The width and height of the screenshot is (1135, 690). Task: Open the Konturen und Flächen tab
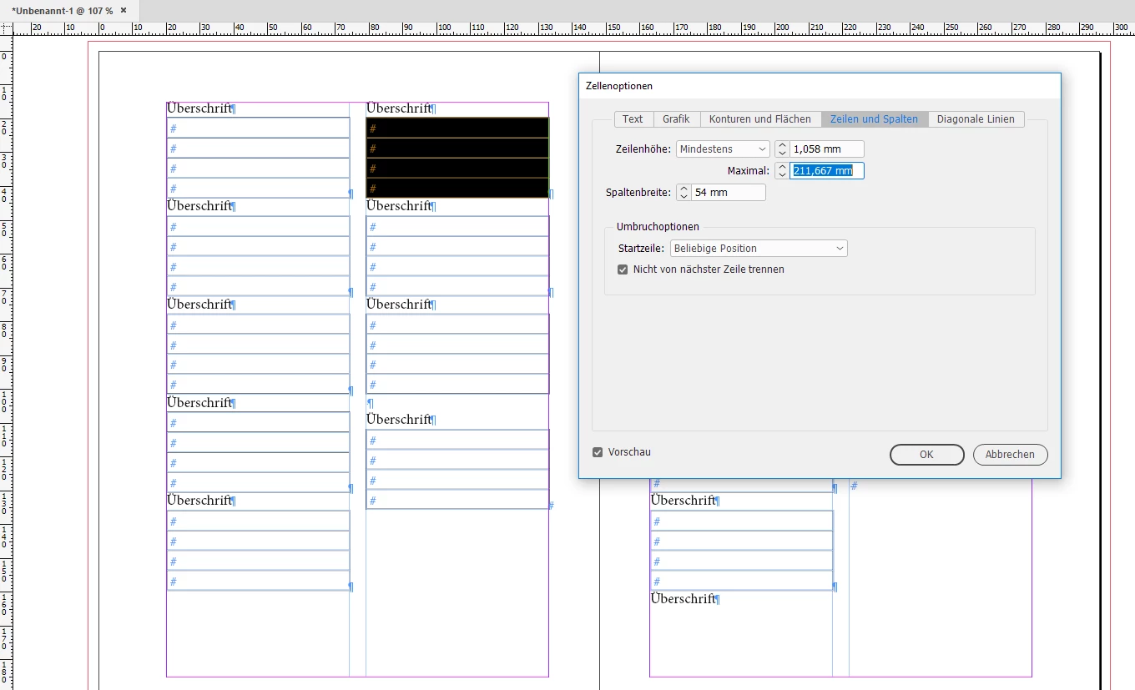tap(760, 119)
